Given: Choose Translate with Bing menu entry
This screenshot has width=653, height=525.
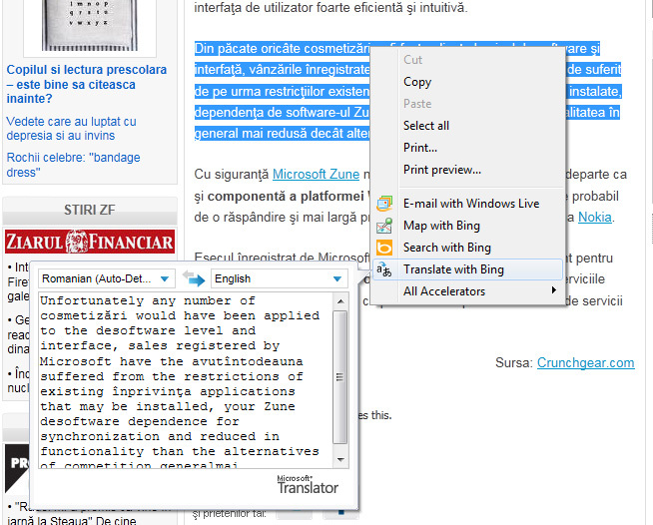Looking at the screenshot, I should pos(468,269).
